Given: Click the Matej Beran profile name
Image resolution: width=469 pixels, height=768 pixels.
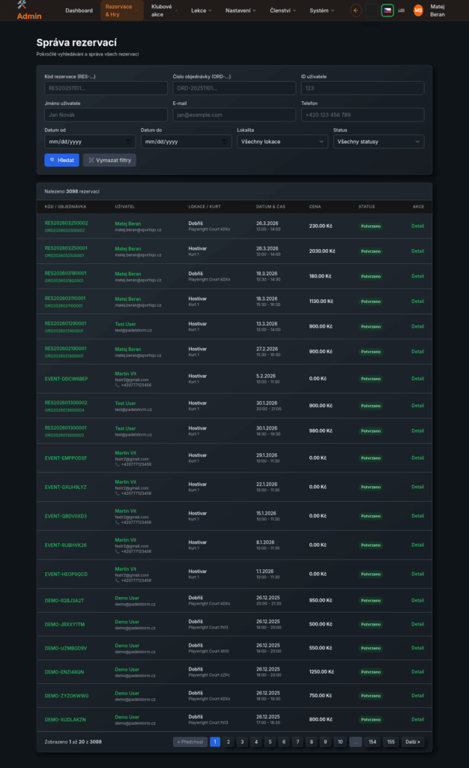Looking at the screenshot, I should [x=438, y=10].
